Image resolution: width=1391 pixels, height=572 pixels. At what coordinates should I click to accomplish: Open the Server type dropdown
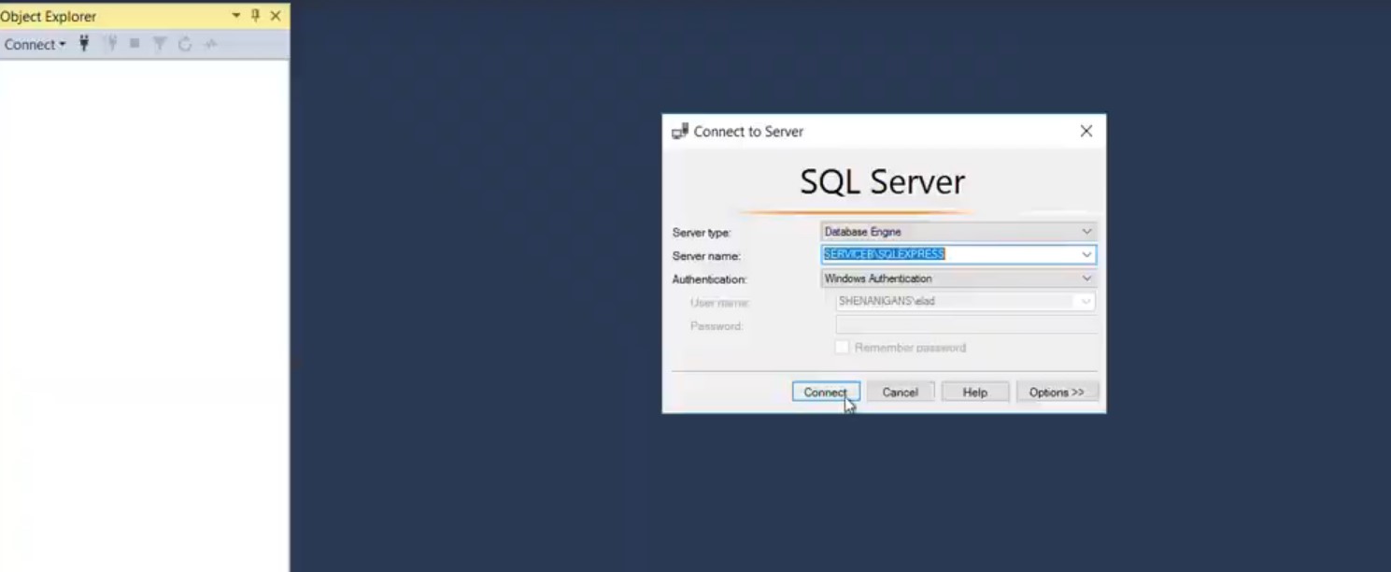(x=958, y=232)
